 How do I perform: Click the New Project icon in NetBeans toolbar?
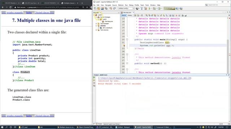[x=99, y=9]
